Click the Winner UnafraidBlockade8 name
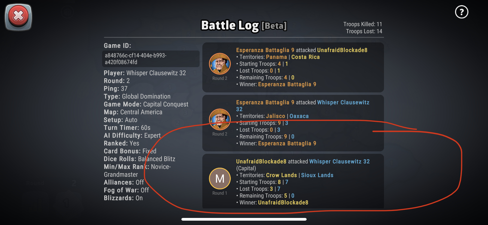The image size is (488, 225). [283, 202]
